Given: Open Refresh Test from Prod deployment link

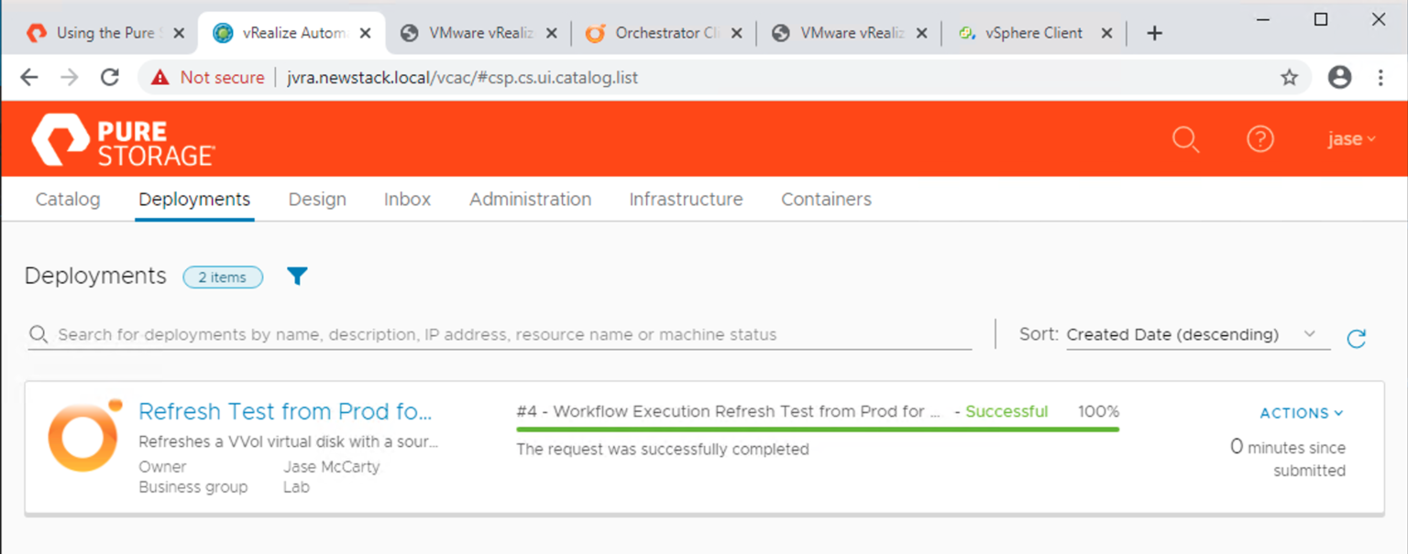Looking at the screenshot, I should pos(285,411).
